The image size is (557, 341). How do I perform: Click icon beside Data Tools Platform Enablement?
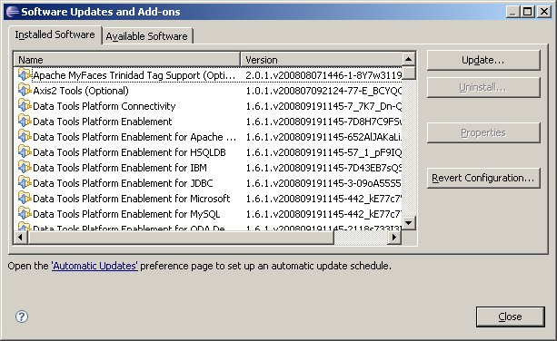point(25,122)
